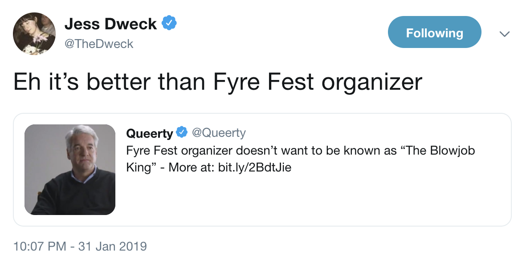Toggle the Following button to unfollow
Screen dimensions: 514x263
tap(434, 32)
